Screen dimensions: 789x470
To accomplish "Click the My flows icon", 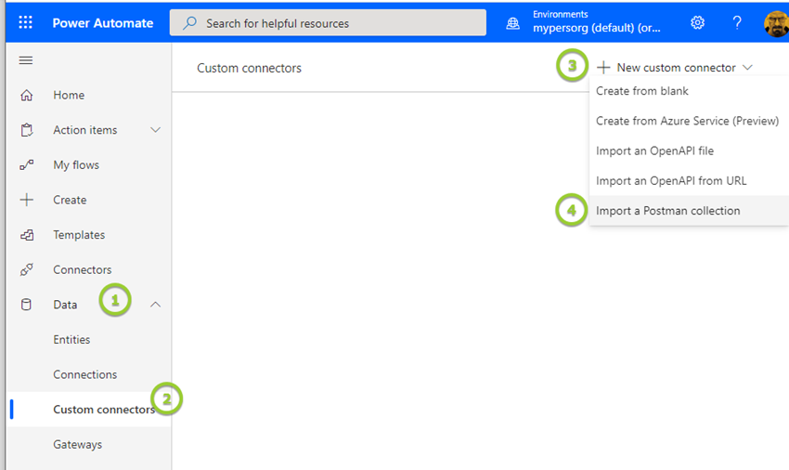I will (x=27, y=165).
